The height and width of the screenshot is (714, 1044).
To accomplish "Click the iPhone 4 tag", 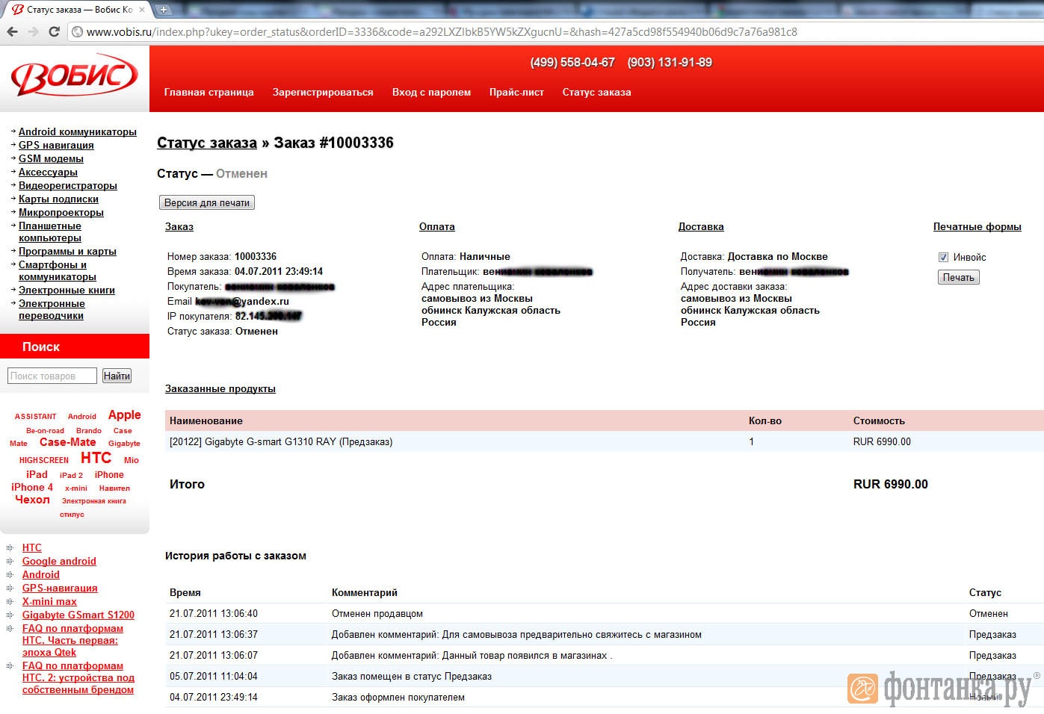I will [32, 487].
